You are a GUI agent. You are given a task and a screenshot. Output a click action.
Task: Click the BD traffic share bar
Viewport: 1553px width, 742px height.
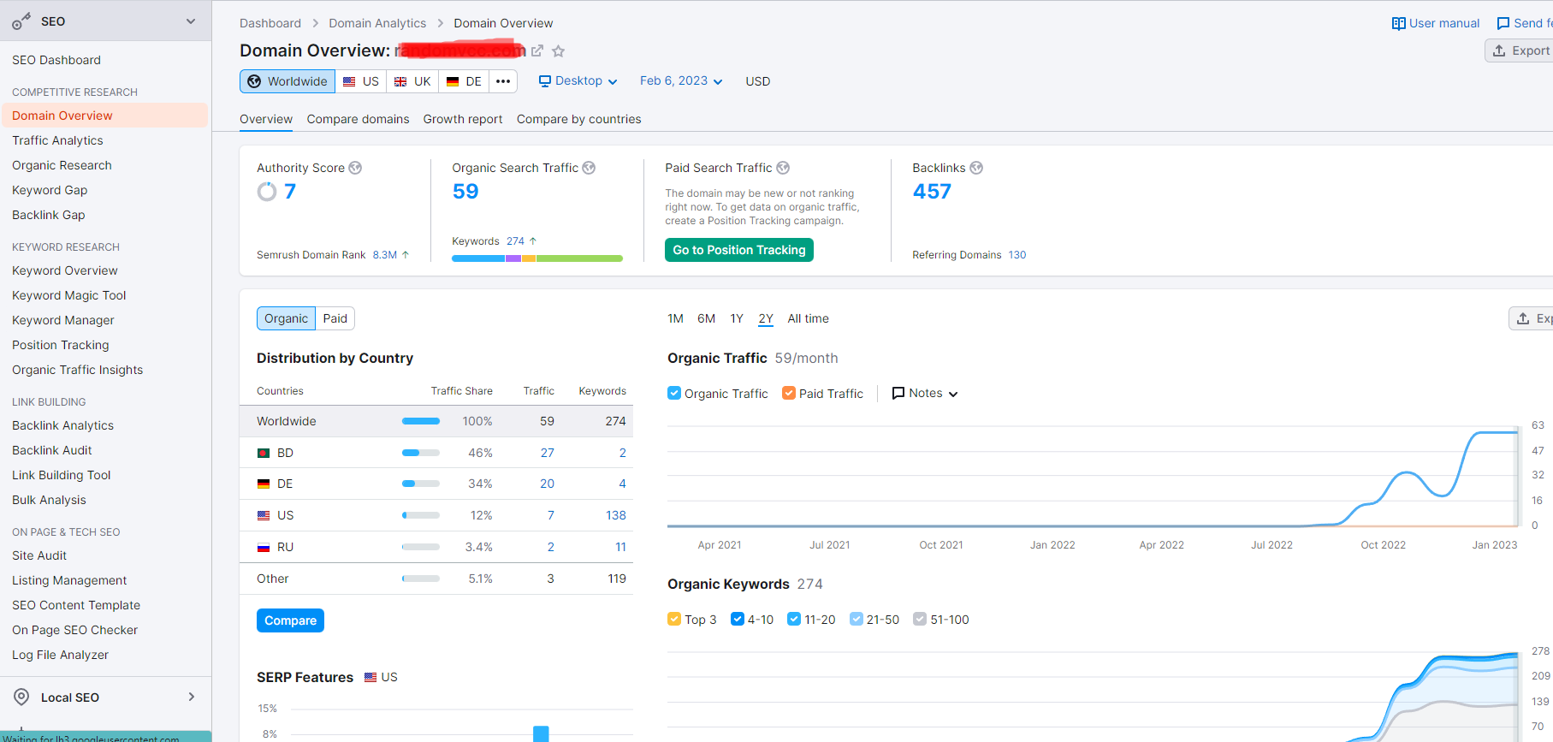point(421,453)
